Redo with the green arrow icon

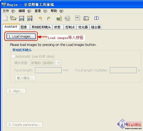tap(49, 18)
